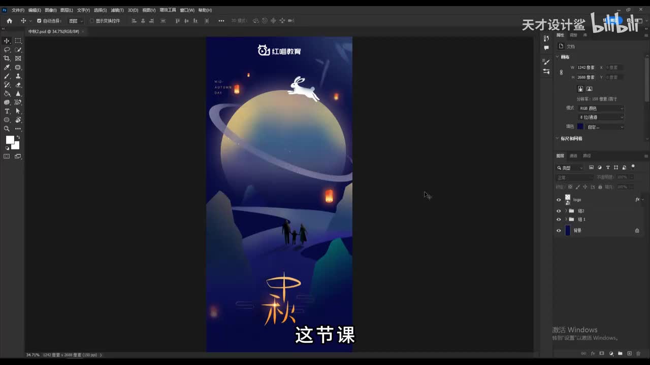Click the add layer mask icon
Screen dimensions: 650x365
click(602, 353)
